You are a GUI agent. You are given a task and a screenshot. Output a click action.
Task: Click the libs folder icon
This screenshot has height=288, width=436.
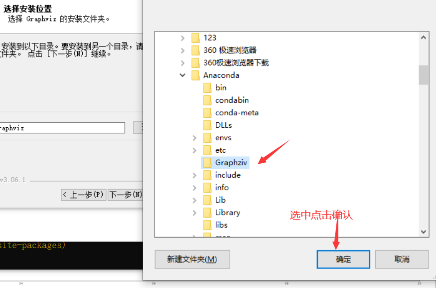pos(207,225)
